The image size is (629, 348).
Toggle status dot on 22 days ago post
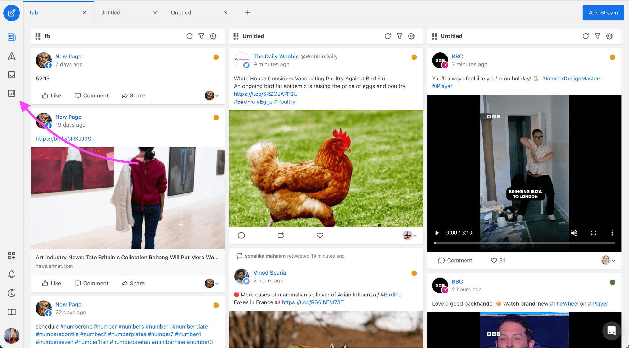216,305
